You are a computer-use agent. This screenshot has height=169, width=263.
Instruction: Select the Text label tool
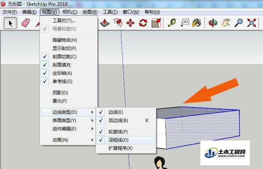185,23
